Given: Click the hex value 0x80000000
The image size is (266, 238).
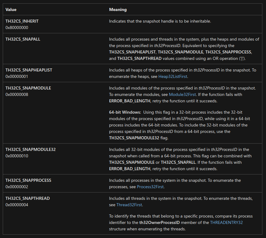Looking at the screenshot, I should tap(17, 27).
